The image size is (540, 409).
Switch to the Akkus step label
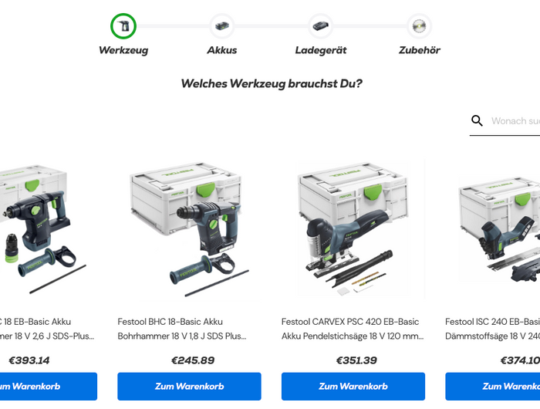(222, 50)
